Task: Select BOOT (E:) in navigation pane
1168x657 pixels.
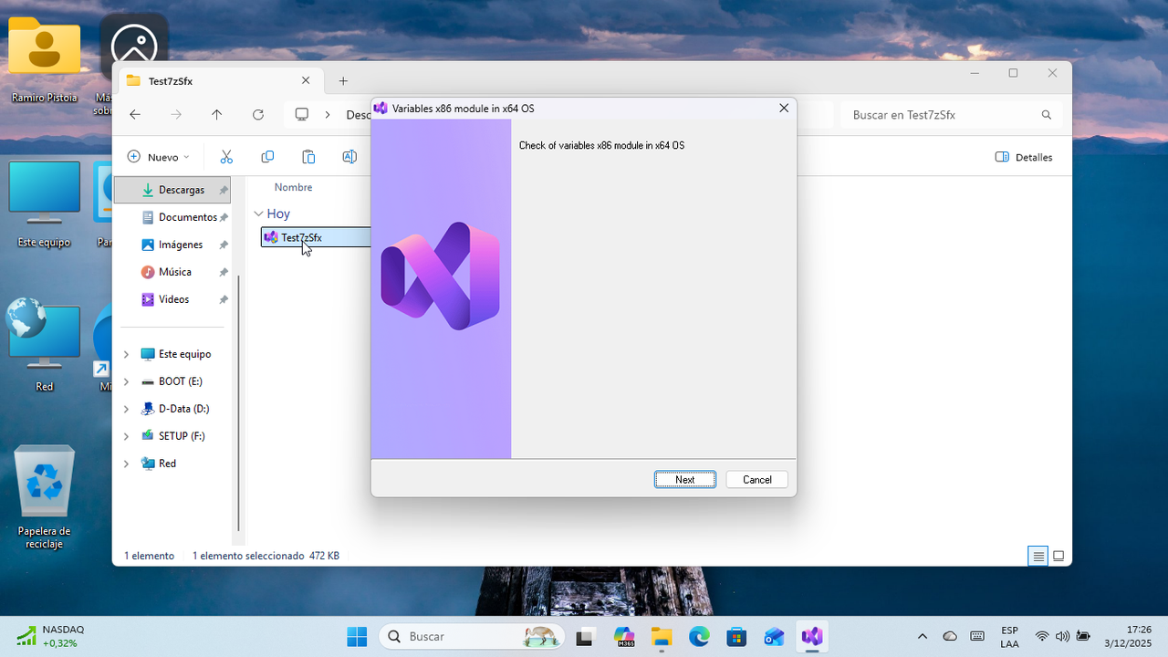Action: (x=180, y=381)
